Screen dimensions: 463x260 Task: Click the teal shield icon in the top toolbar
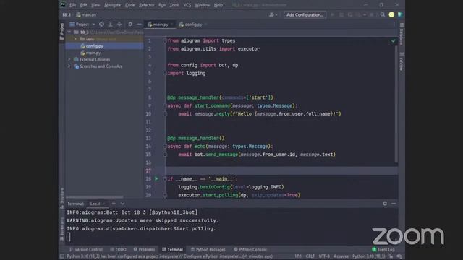(400, 14)
